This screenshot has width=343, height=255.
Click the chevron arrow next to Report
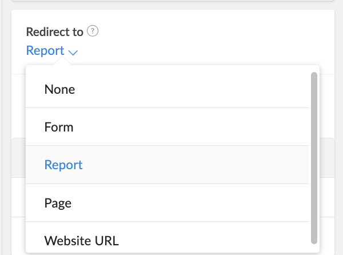[x=73, y=52]
